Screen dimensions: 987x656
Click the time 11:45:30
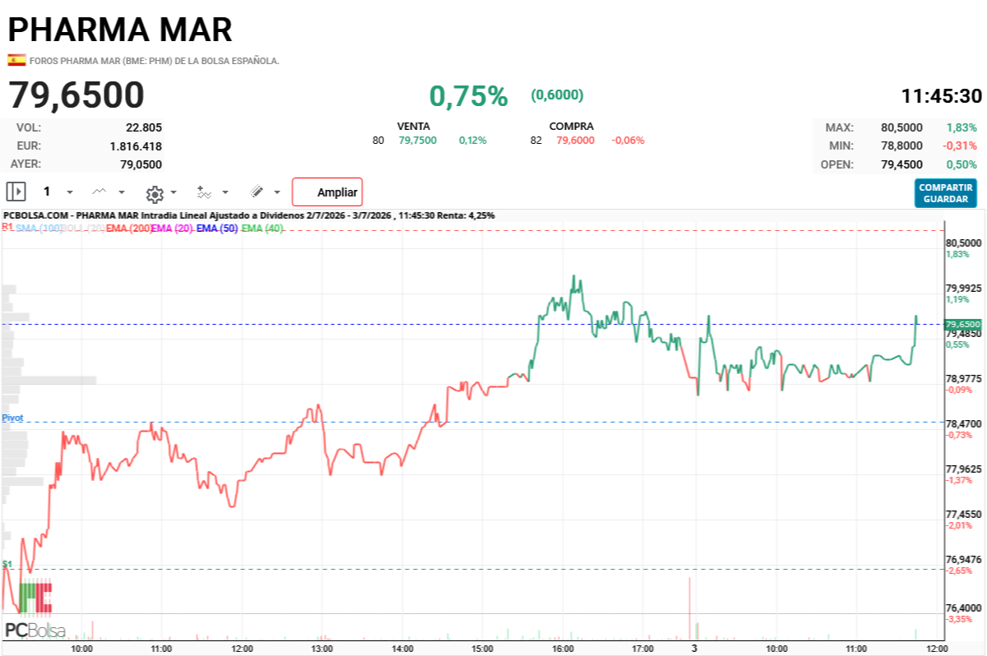coord(942,96)
